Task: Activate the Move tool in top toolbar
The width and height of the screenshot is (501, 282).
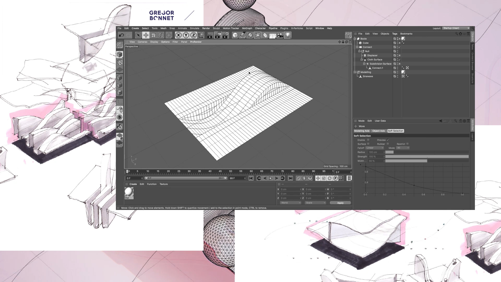Action: pyautogui.click(x=146, y=35)
